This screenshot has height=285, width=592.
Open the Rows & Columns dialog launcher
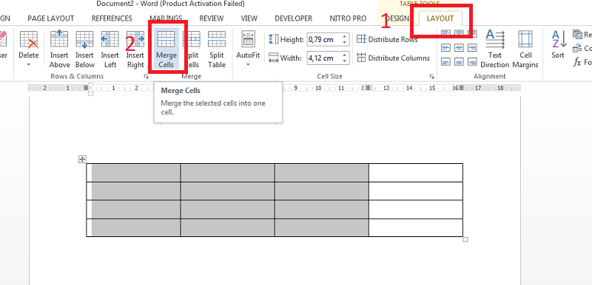coord(146,77)
